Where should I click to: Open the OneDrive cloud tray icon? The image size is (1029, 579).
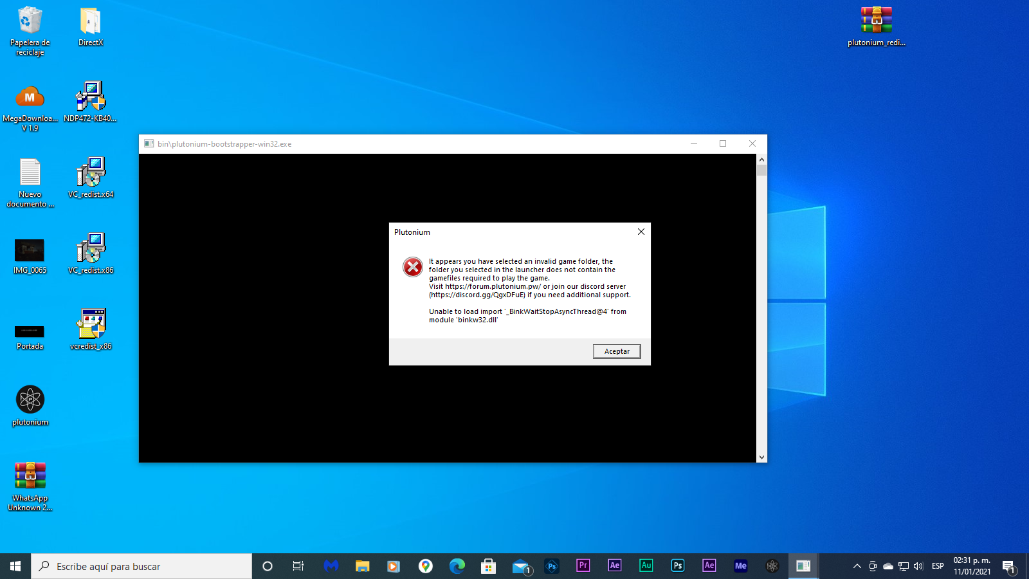point(888,566)
